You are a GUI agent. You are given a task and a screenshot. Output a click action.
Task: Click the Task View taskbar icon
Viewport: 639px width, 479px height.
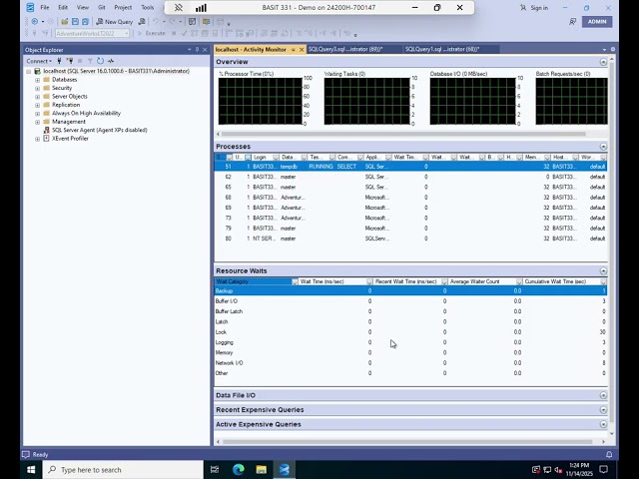click(x=215, y=470)
